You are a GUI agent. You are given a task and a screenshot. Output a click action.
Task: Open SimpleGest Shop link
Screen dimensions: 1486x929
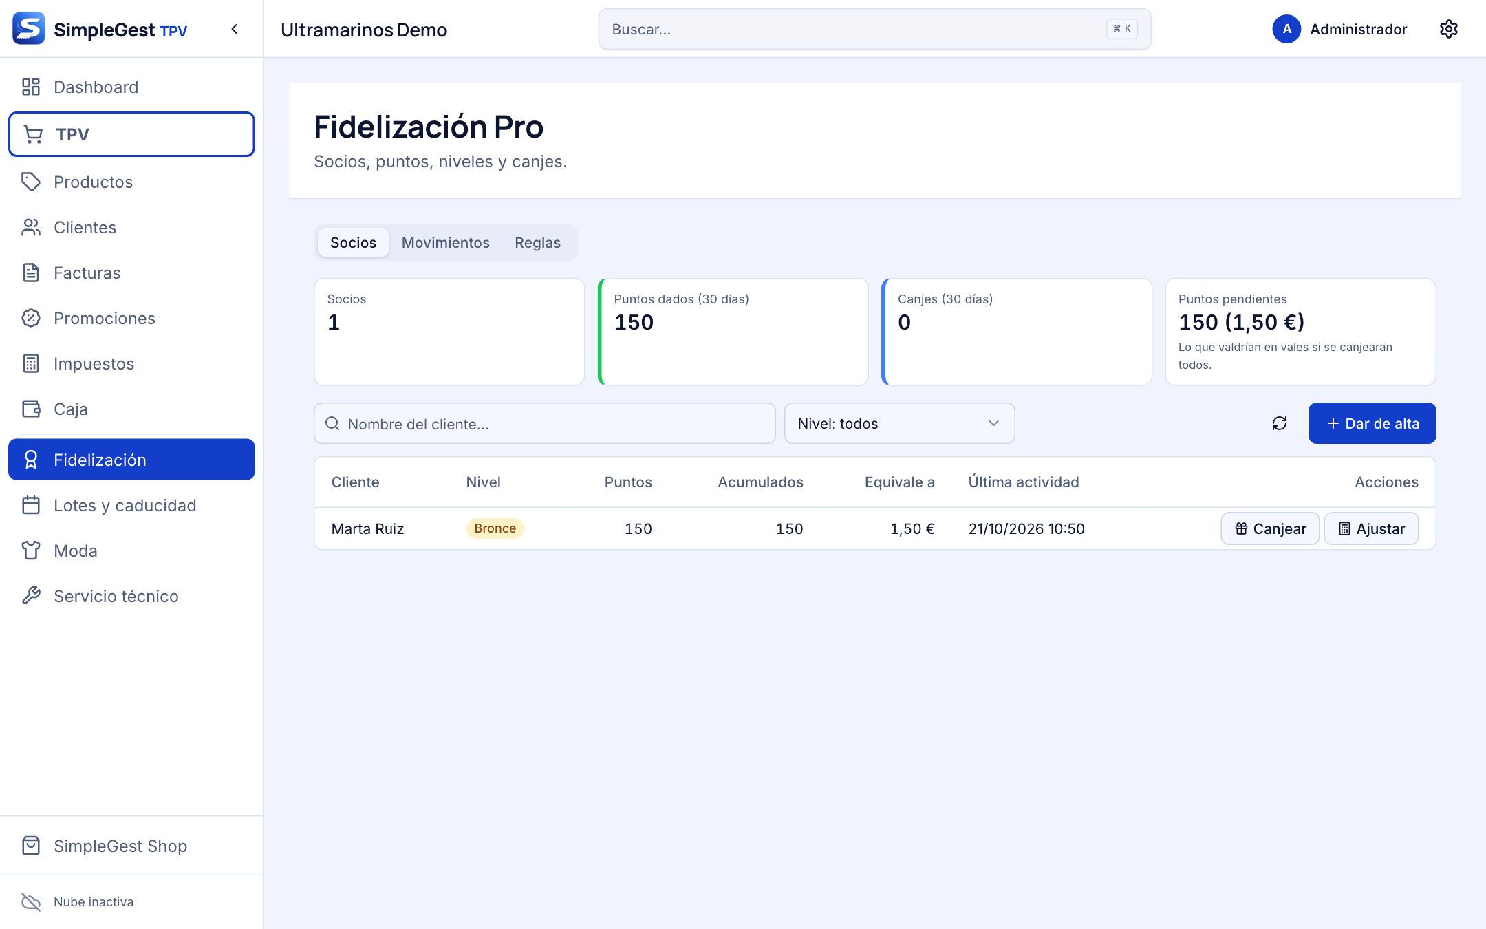tap(131, 846)
